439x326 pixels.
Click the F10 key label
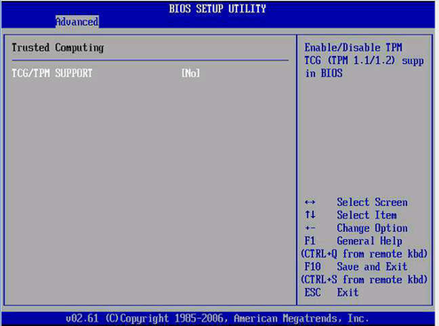point(313,266)
